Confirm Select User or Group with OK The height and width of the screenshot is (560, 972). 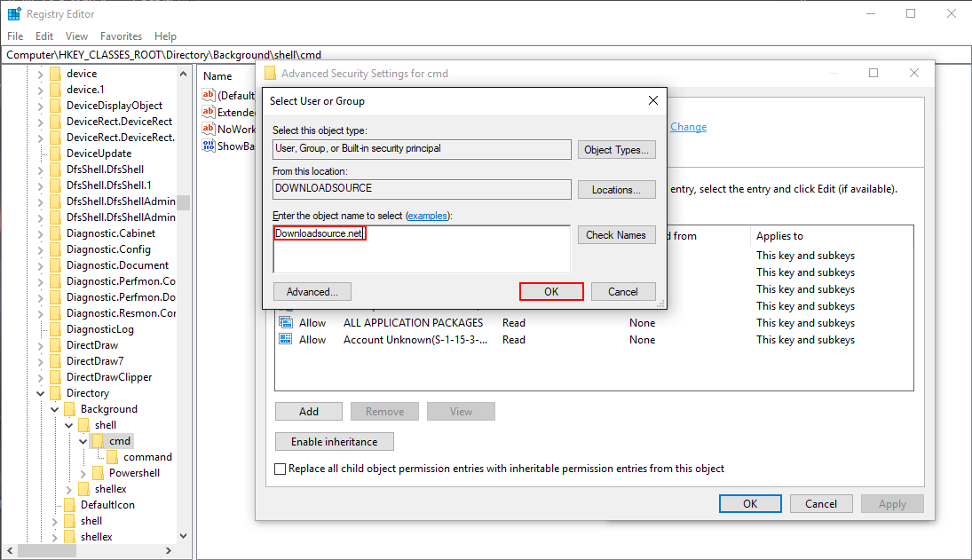coord(552,292)
